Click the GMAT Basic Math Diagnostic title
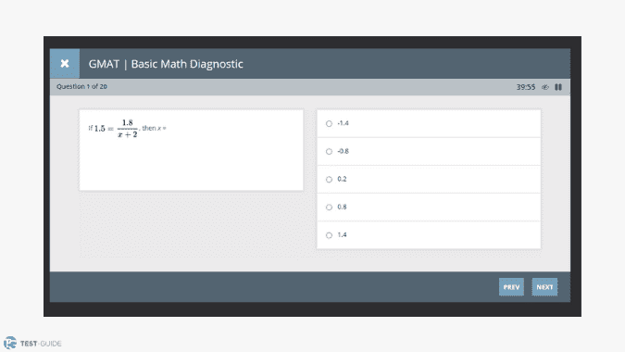 click(166, 64)
